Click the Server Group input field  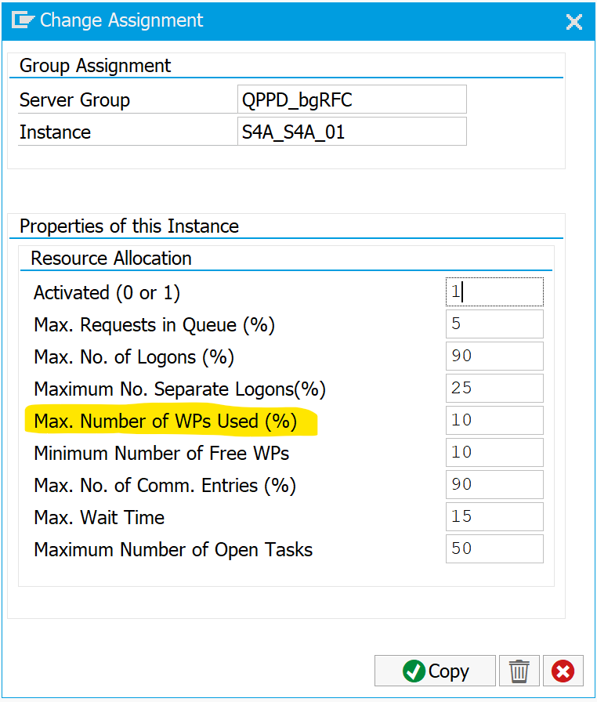click(353, 100)
